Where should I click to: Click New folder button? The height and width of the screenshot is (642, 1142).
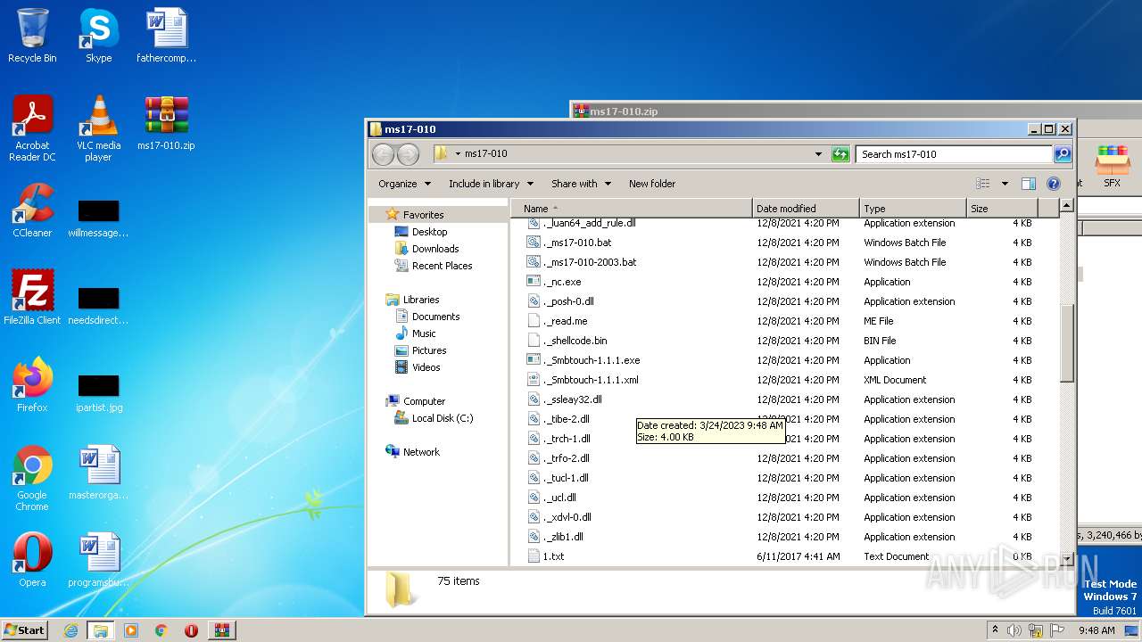pos(652,184)
